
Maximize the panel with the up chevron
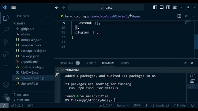(186, 63)
